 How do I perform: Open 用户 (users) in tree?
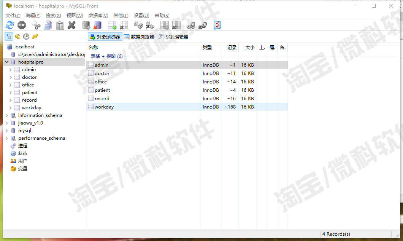tap(22, 161)
